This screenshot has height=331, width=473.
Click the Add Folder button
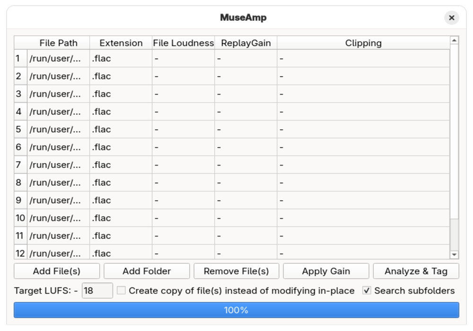tap(147, 271)
